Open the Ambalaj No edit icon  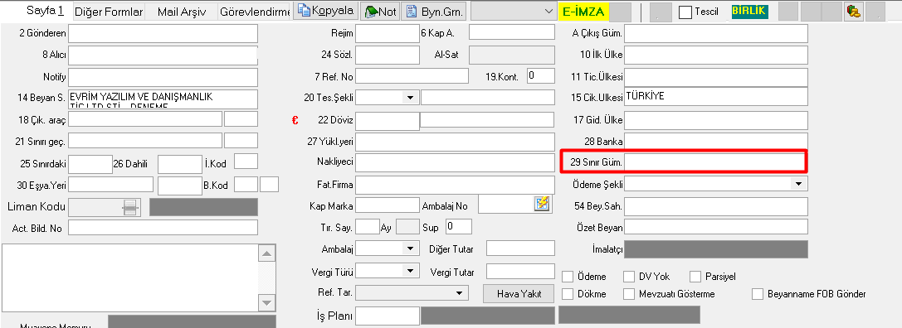point(541,204)
